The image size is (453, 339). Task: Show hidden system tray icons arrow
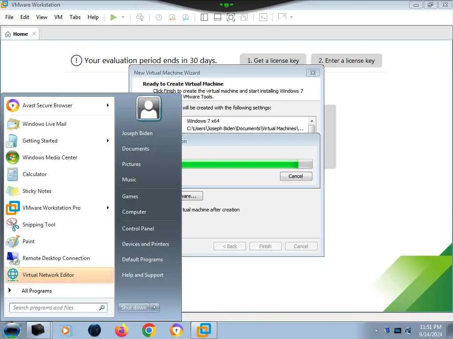376,331
